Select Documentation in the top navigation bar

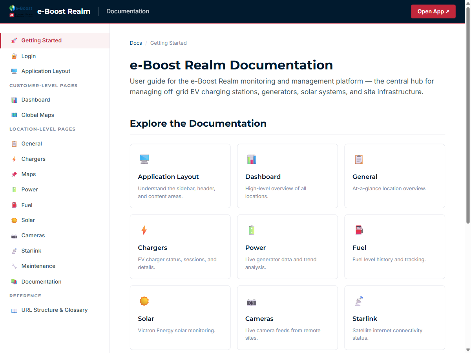[128, 11]
